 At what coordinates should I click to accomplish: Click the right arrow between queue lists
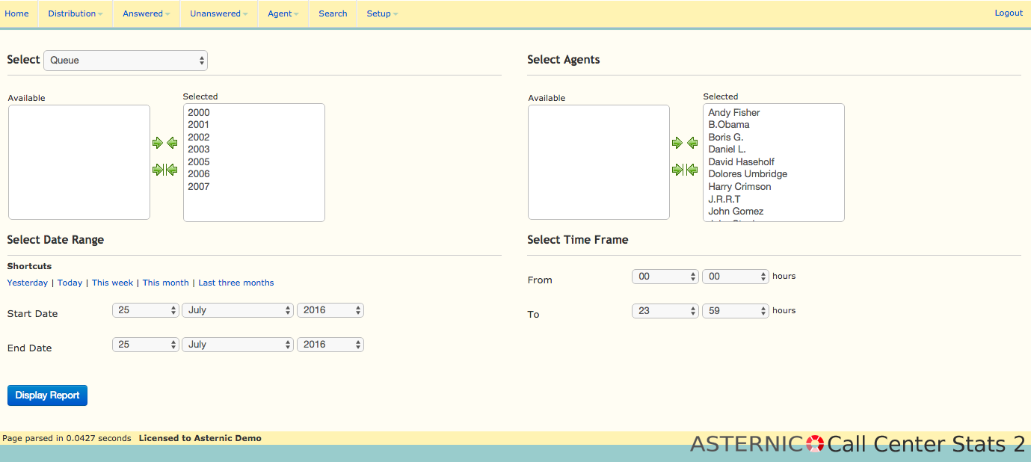click(x=157, y=143)
